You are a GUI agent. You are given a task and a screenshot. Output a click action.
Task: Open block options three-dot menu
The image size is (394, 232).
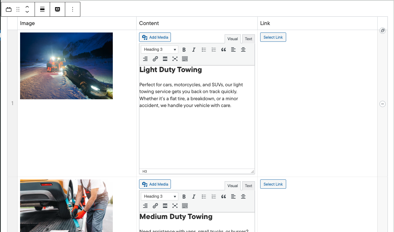coord(73,9)
